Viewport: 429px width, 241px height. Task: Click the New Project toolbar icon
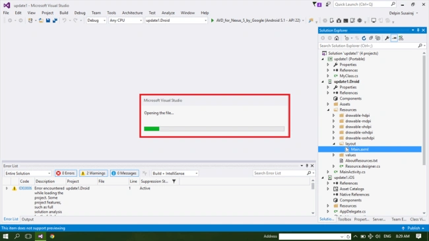click(30, 20)
